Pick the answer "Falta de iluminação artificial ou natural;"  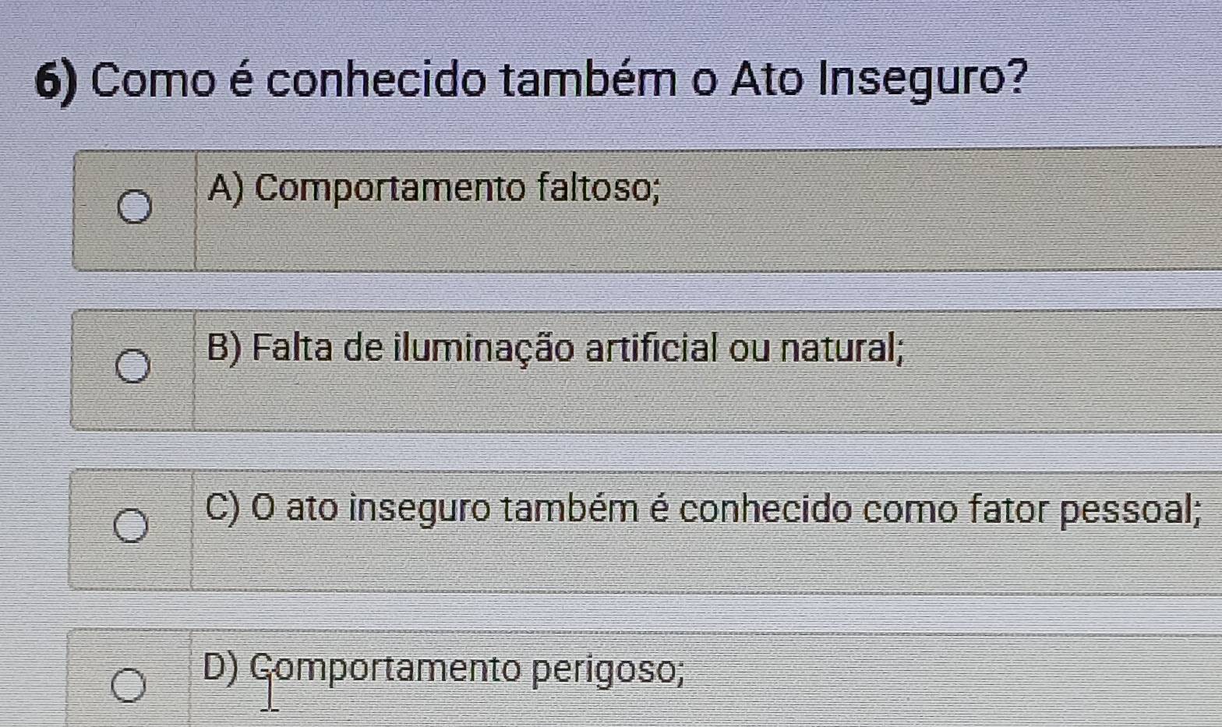[579, 348]
